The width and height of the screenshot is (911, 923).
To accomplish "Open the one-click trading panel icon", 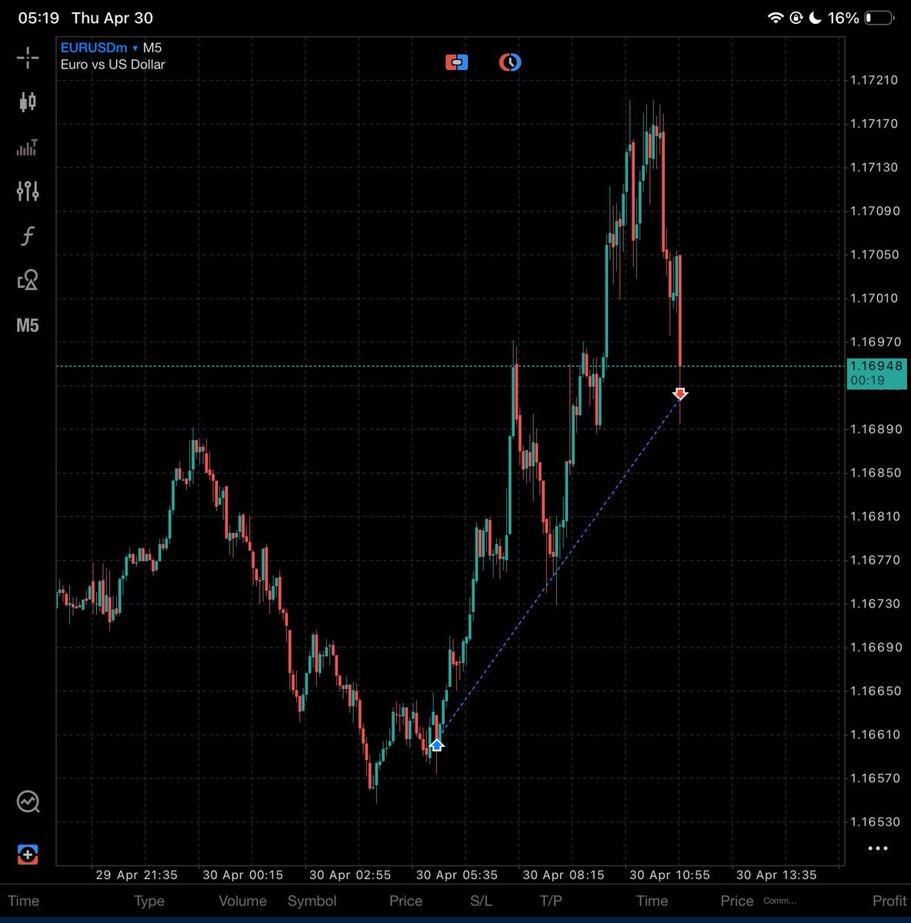I will [x=457, y=62].
